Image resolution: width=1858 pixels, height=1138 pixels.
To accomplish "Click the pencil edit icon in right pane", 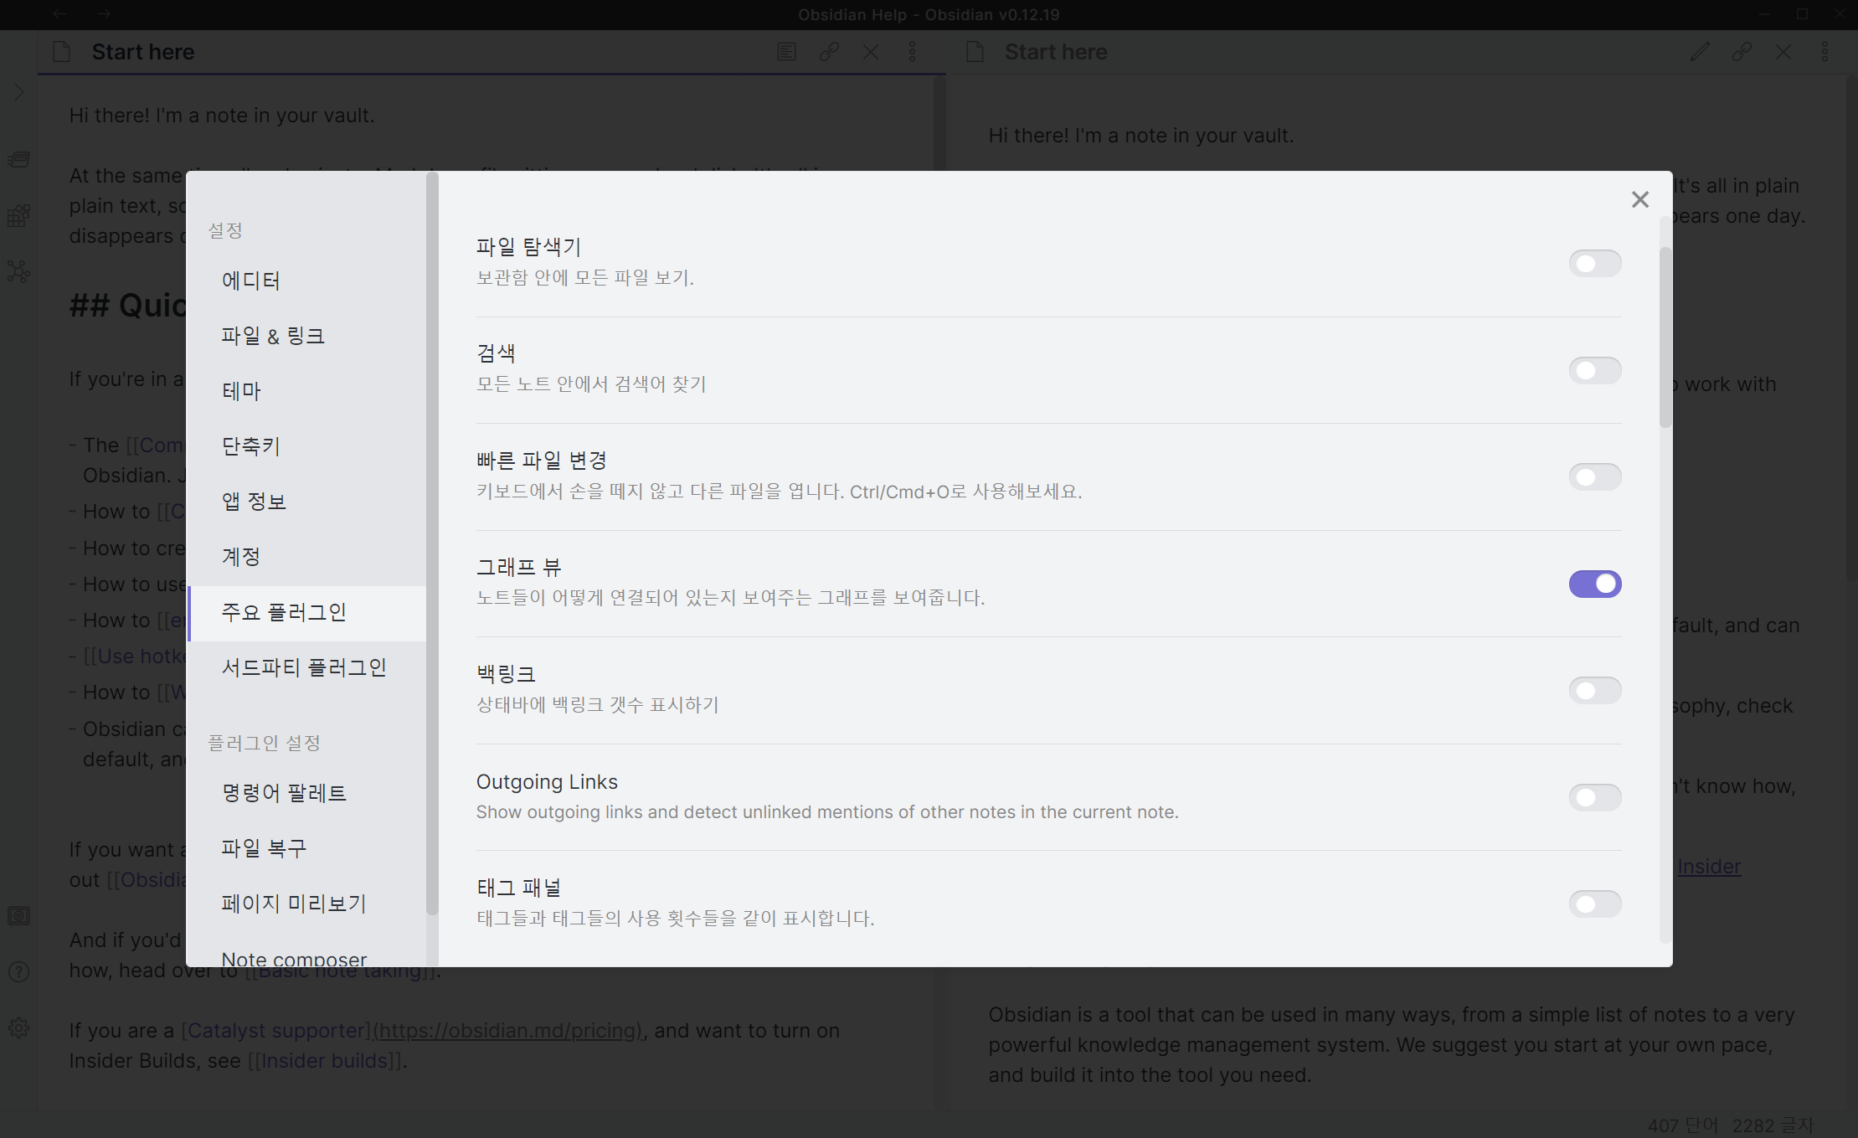I will point(1700,52).
